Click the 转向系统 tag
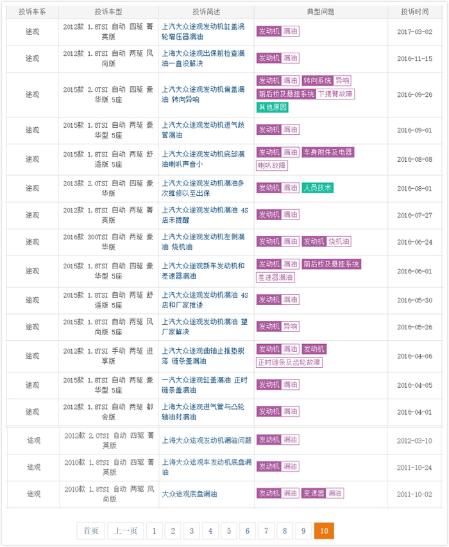Image resolution: width=449 pixels, height=547 pixels. [x=318, y=81]
